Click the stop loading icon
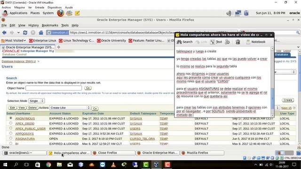The width and height of the screenshot is (301, 169). pos(33,32)
